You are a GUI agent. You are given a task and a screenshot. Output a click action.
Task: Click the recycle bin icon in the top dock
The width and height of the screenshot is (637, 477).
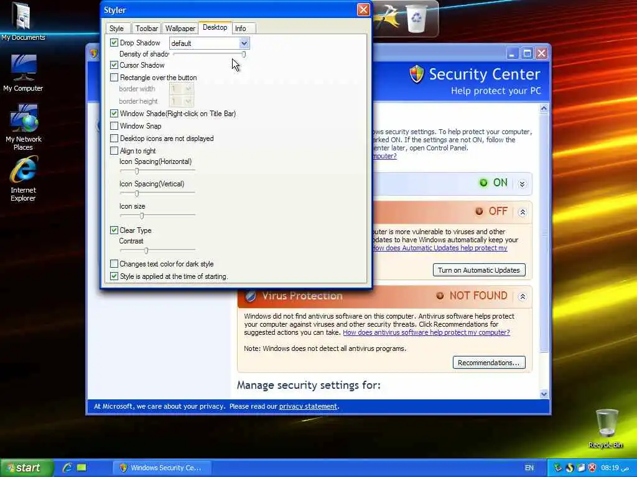(x=416, y=18)
